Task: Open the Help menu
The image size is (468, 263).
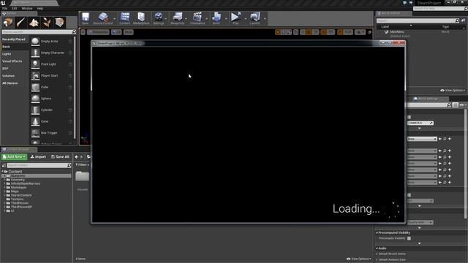Action: tap(40, 8)
